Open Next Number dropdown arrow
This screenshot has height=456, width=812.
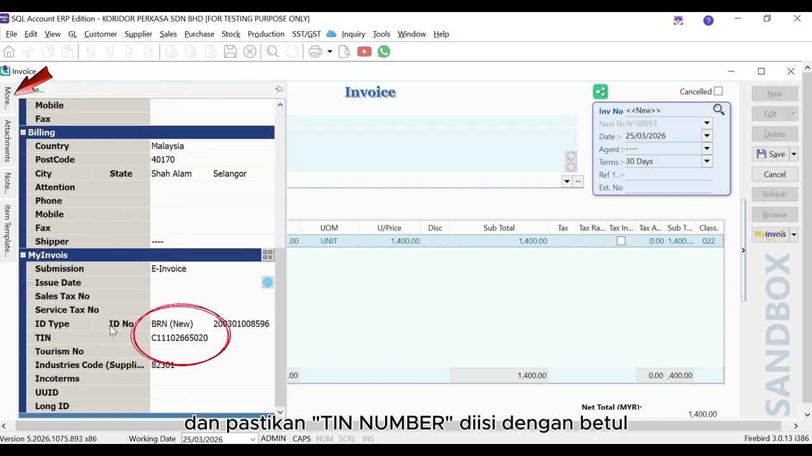click(707, 123)
